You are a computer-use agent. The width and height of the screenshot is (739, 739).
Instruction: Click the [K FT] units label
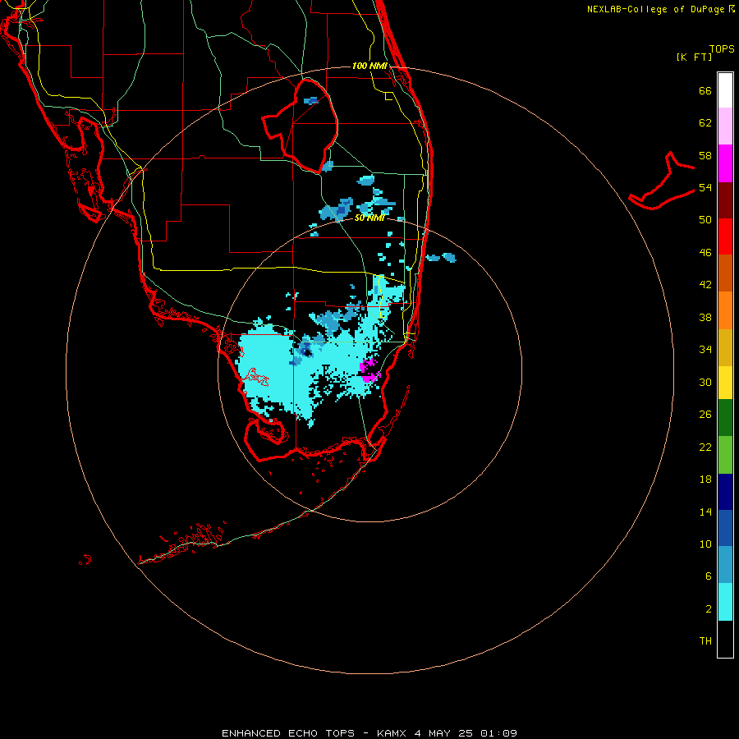point(694,57)
